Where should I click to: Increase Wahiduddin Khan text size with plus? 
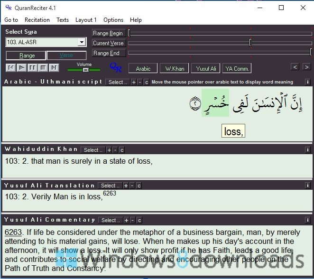click(x=109, y=150)
